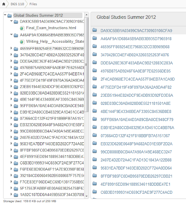This screenshot has width=186, height=207.
Task: Select tree folder 8FFBF985FC0D4B95870EDB26297CE
Action: tap(52, 150)
